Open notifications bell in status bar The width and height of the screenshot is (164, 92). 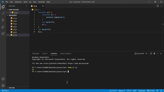coord(161,91)
